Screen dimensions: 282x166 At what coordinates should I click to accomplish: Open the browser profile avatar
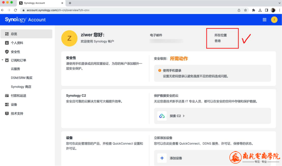coord(273,10)
